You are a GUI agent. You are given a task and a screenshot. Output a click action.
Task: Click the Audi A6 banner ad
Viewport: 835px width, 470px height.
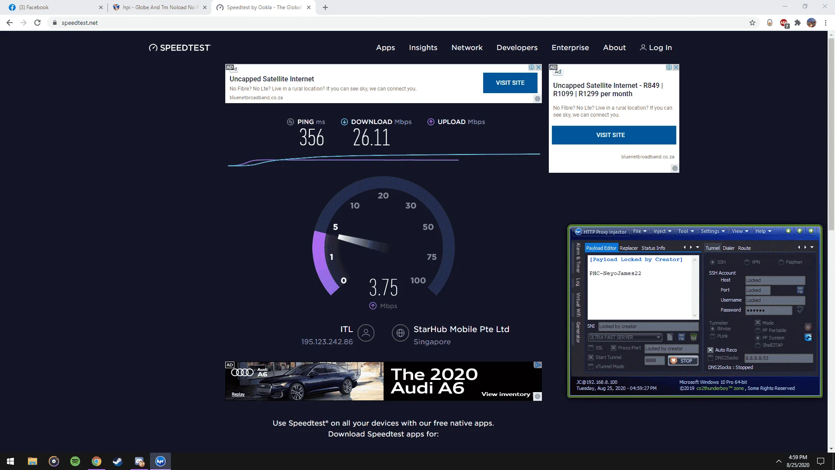click(x=383, y=381)
